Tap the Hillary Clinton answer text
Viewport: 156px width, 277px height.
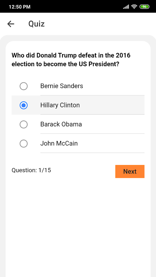[60, 105]
